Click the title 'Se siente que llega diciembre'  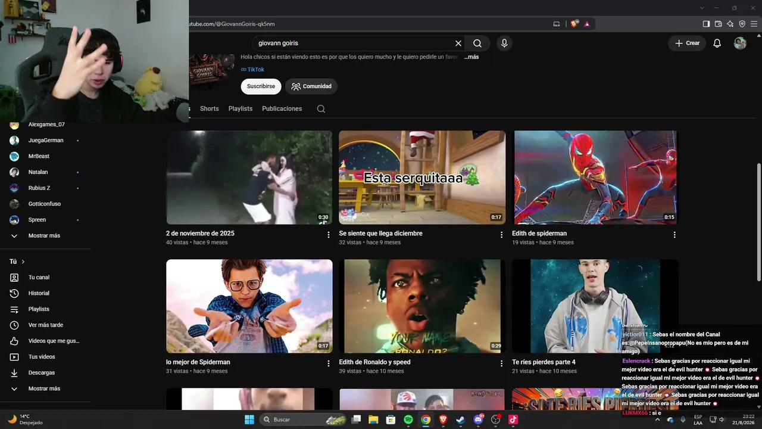pyautogui.click(x=380, y=234)
